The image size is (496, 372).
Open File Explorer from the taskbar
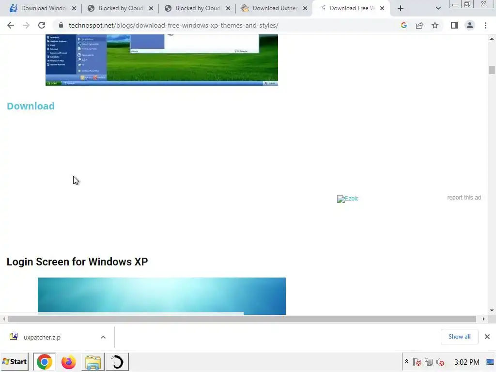click(x=93, y=362)
